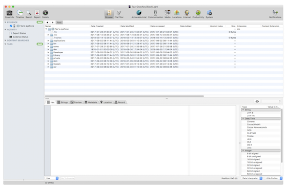Screen dimensions: 287x188
Task: Sort by the Size column header
Action: [233, 26]
